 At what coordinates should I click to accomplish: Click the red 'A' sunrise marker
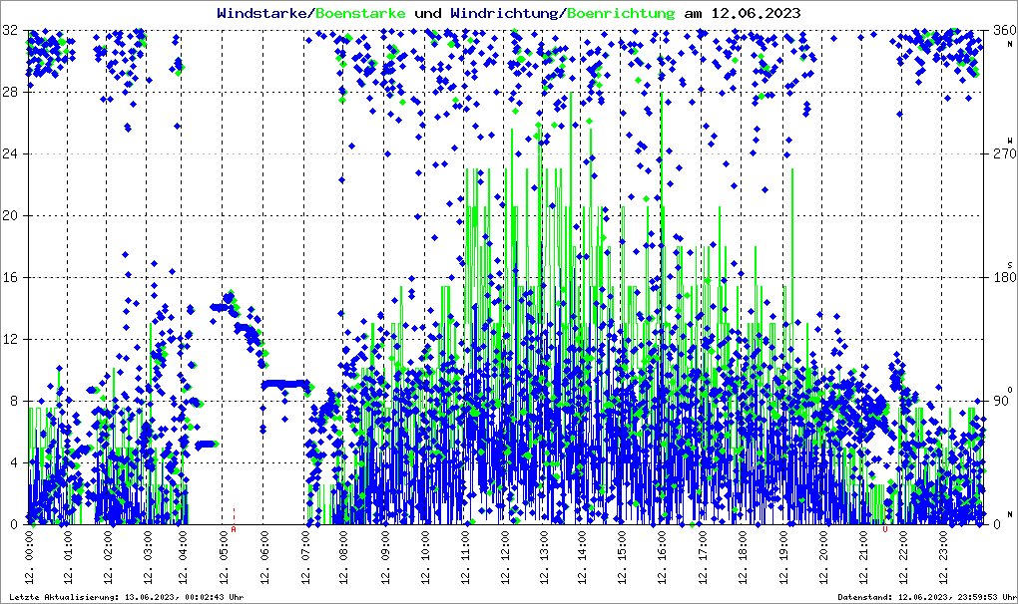(234, 529)
